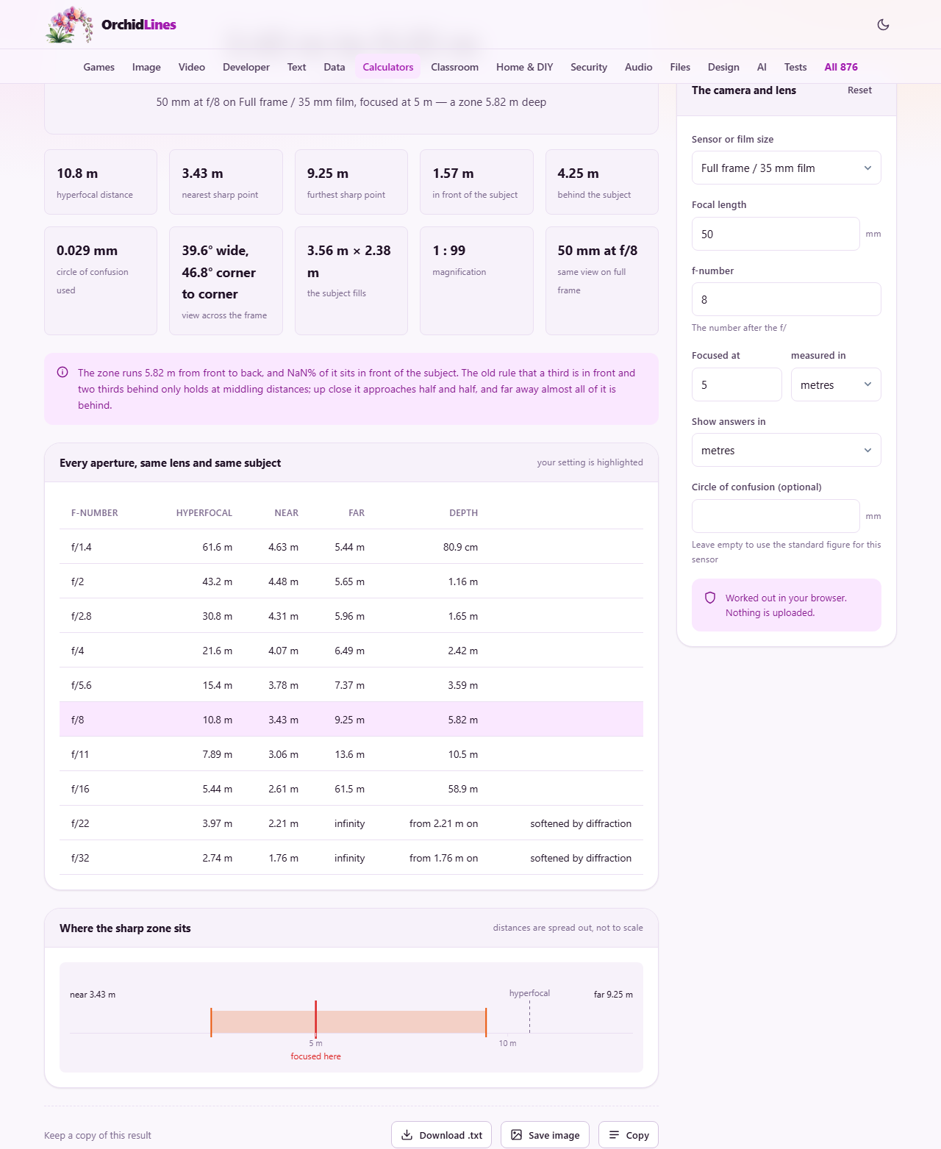
Task: Open the Games category
Action: tap(99, 67)
